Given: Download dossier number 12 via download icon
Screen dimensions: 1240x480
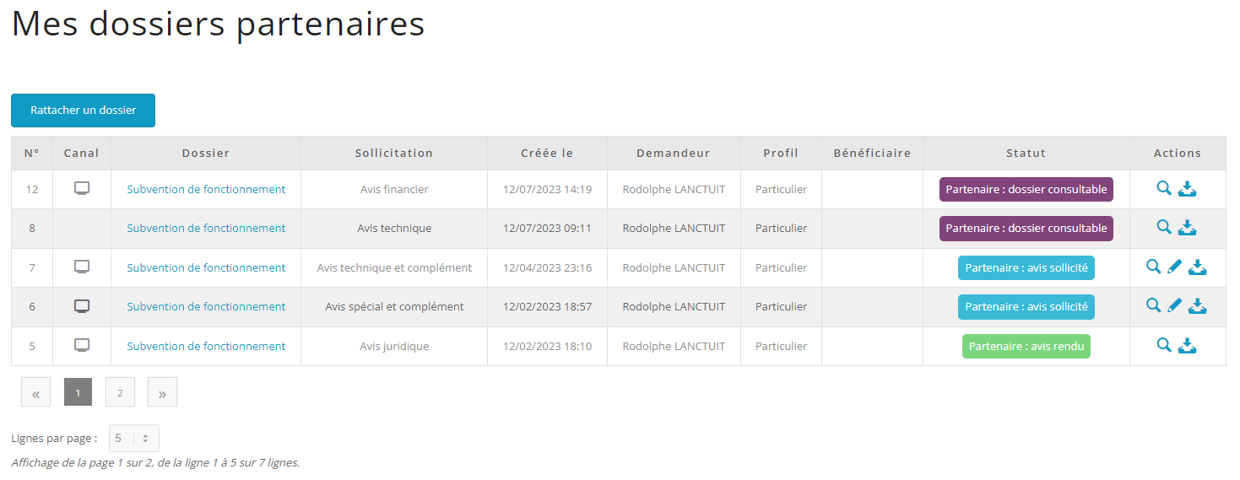Looking at the screenshot, I should (x=1188, y=189).
